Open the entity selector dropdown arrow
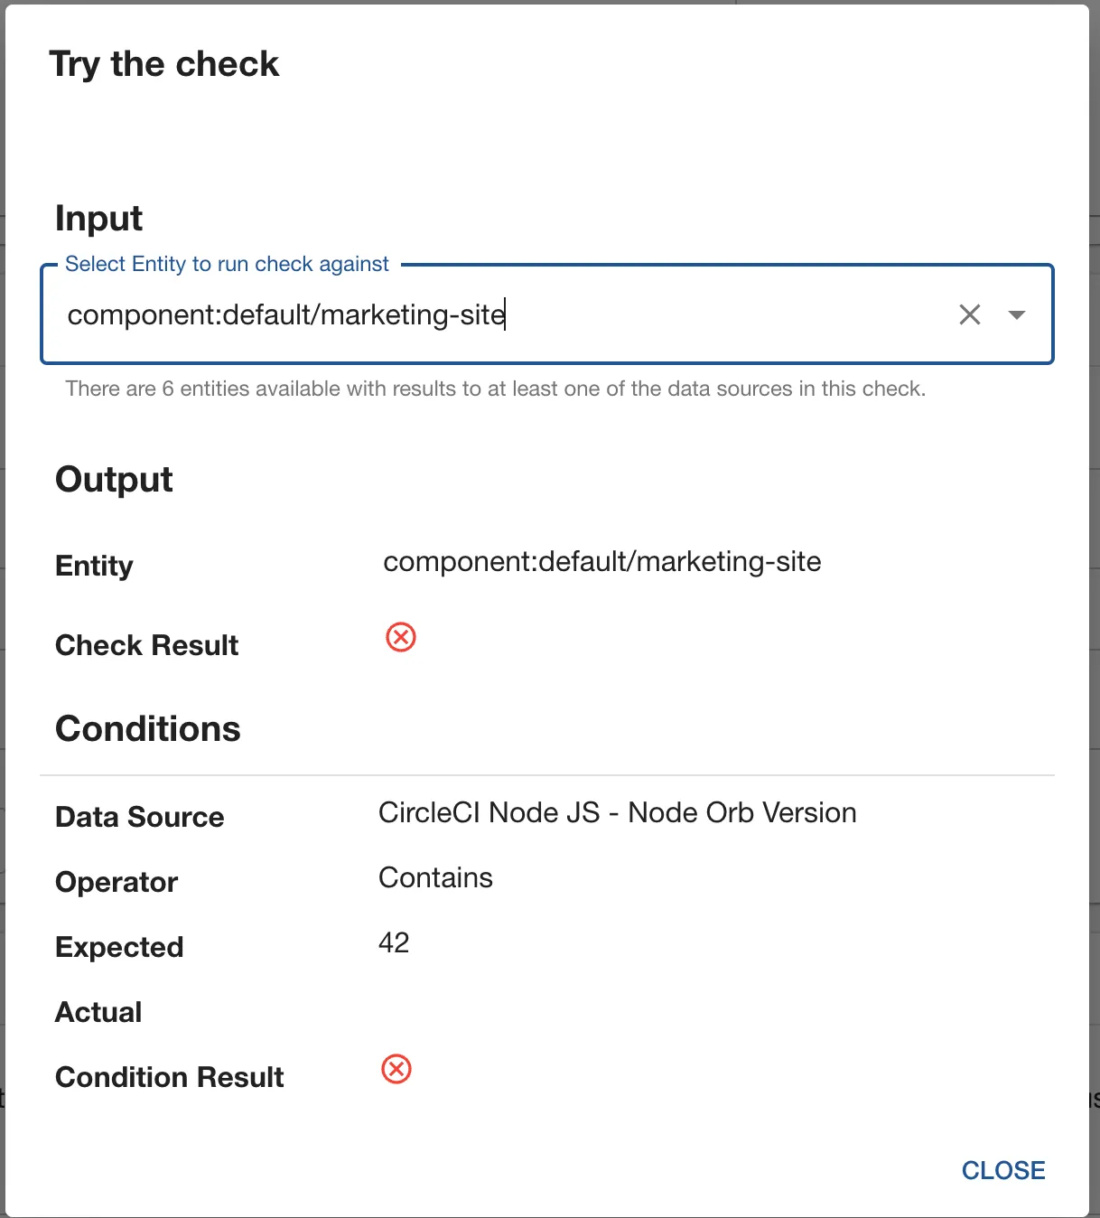The image size is (1100, 1218). click(x=1017, y=314)
